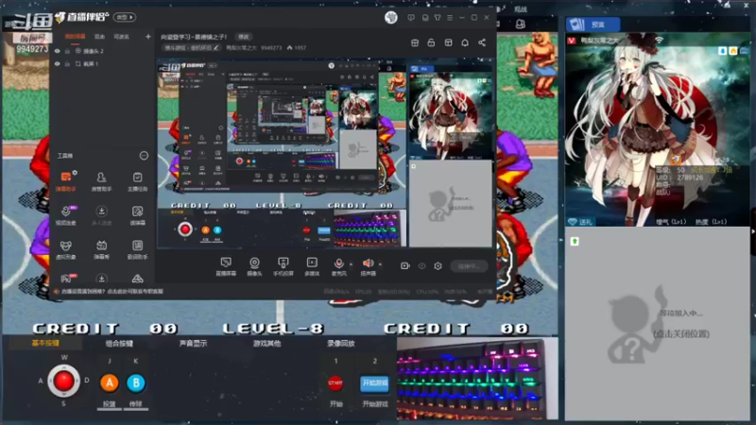The image size is (756, 425).
Task: Click the 麦克风 microphone icon
Action: (x=339, y=263)
